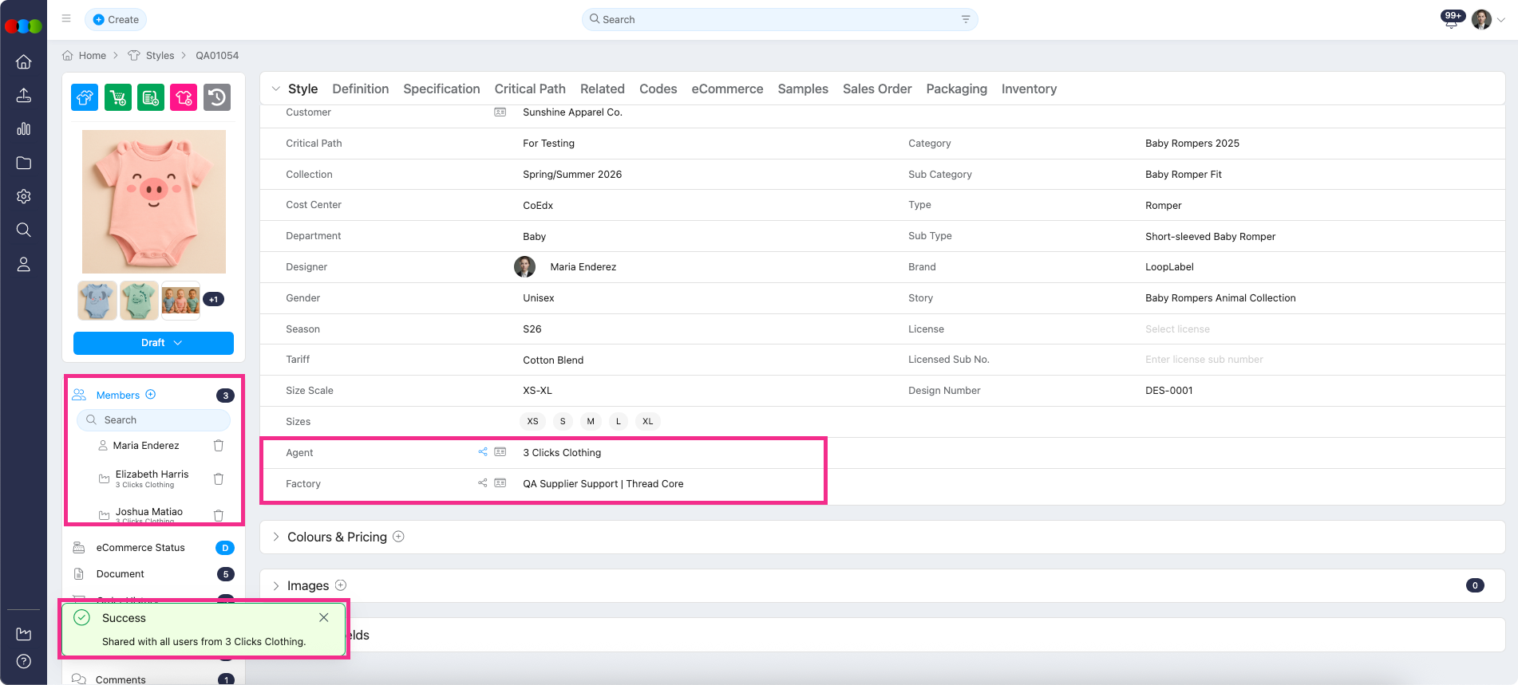Expand the Colours & Pricing section
This screenshot has width=1518, height=685.
point(276,537)
